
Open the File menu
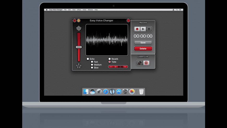click(x=65, y=10)
